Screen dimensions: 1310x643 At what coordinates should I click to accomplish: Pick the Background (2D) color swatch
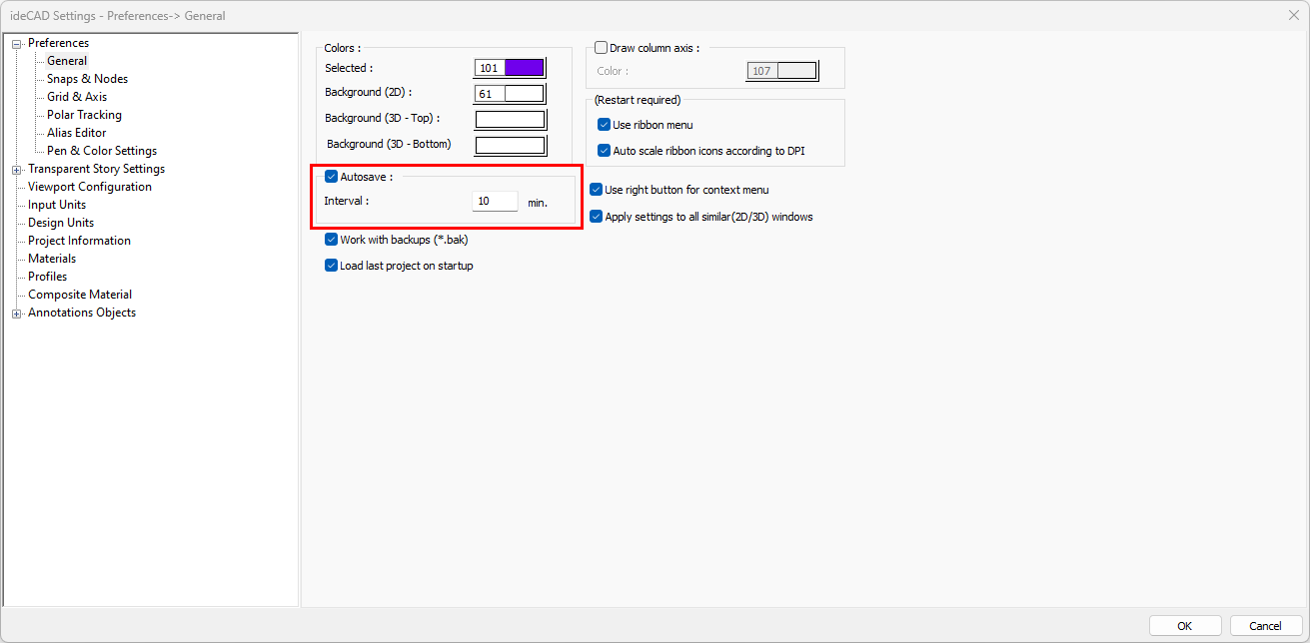pos(510,94)
